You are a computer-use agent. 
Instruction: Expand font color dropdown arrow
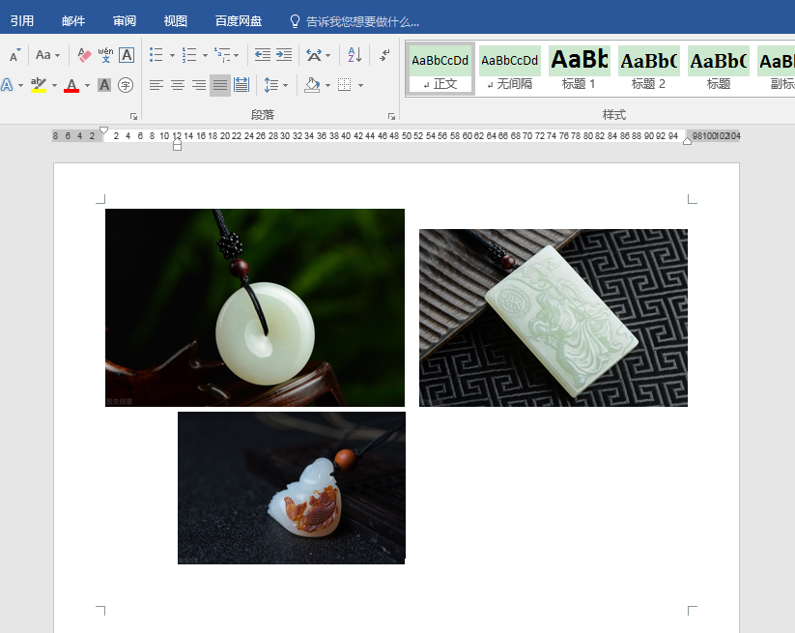(87, 85)
